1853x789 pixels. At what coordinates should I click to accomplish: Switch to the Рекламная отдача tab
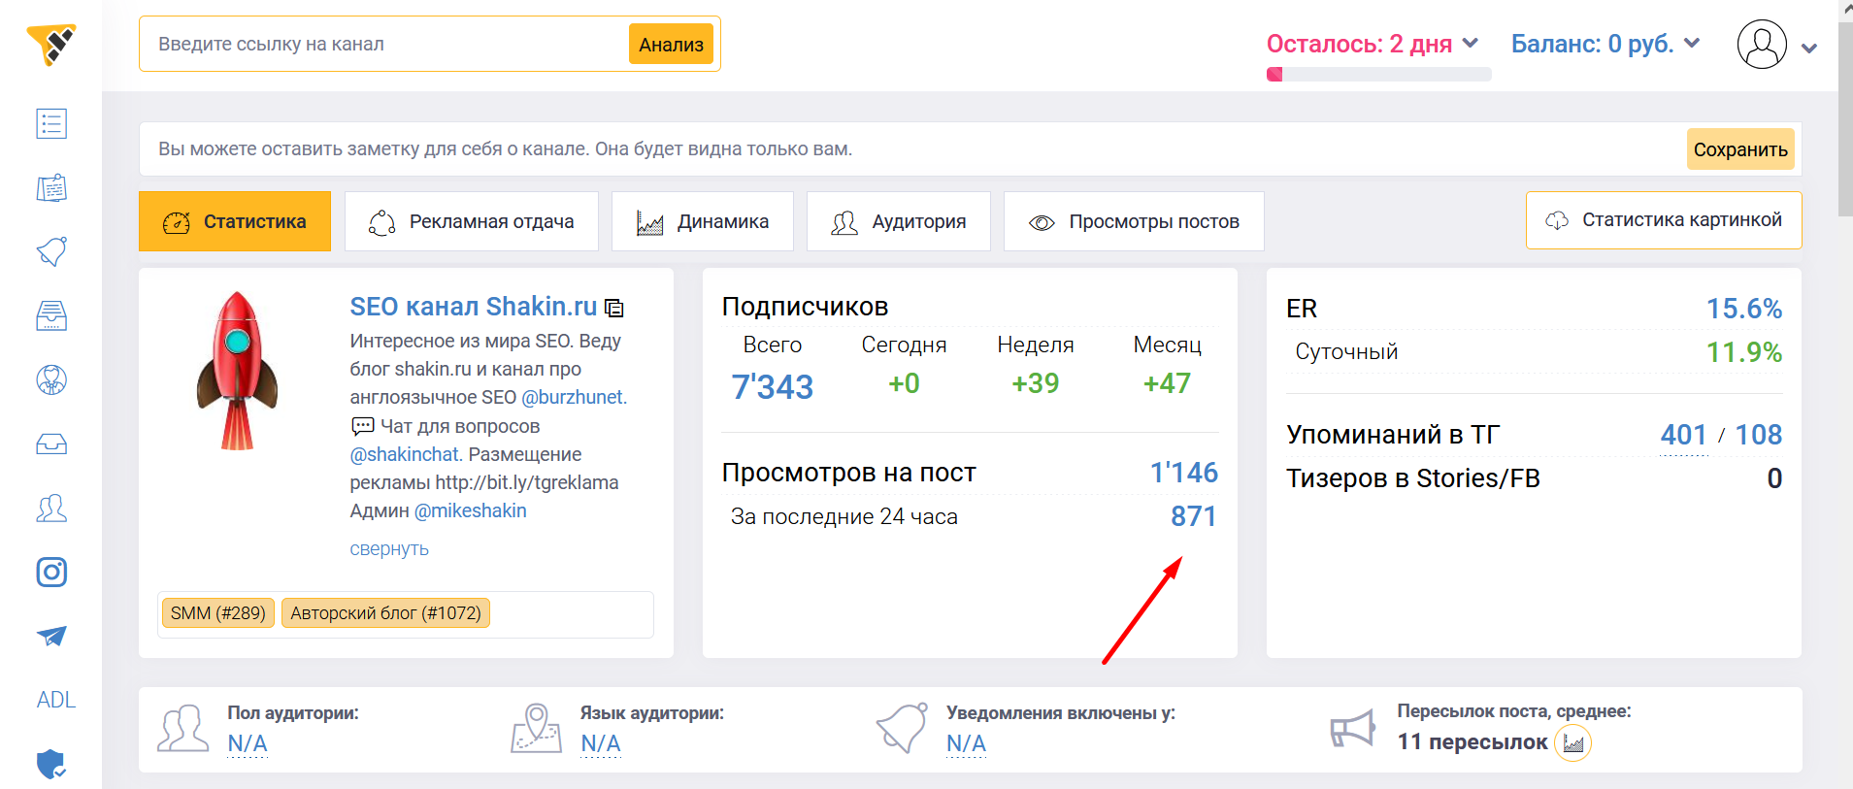coord(471,221)
